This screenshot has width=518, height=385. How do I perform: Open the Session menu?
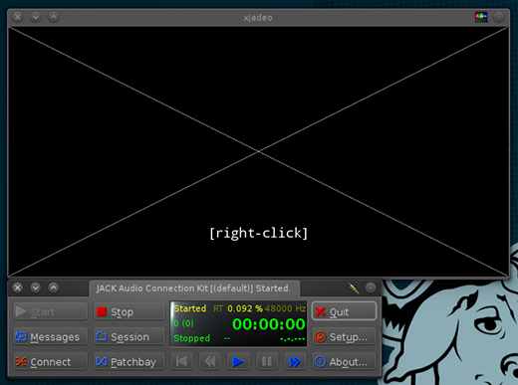129,337
